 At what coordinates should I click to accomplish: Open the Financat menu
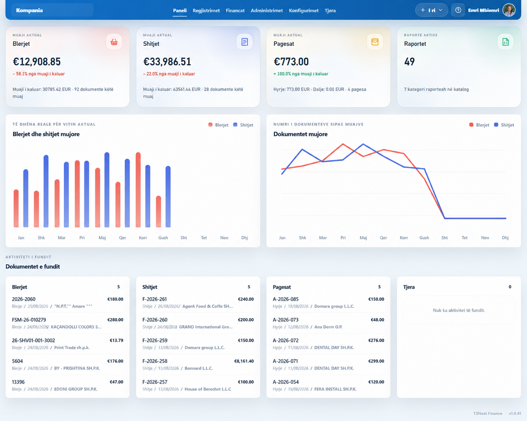[x=235, y=11]
